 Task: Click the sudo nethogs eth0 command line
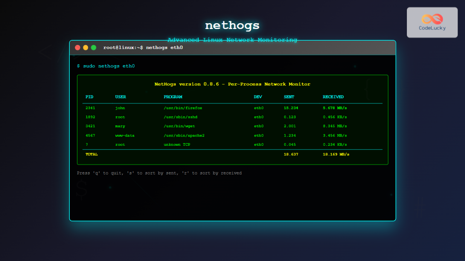pyautogui.click(x=105, y=66)
